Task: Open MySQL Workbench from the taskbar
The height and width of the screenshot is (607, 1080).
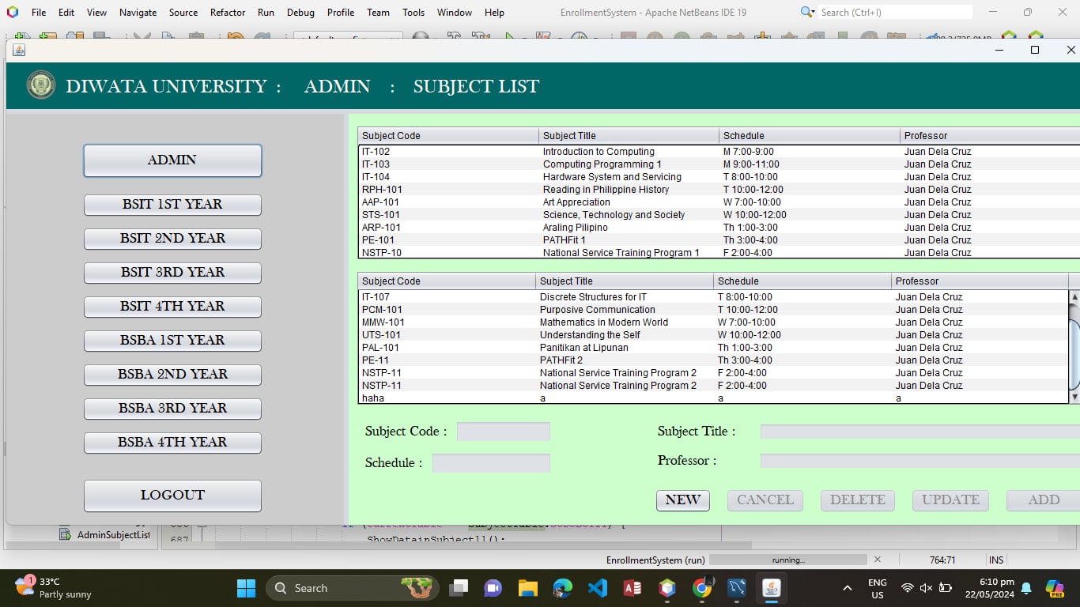Action: click(737, 588)
